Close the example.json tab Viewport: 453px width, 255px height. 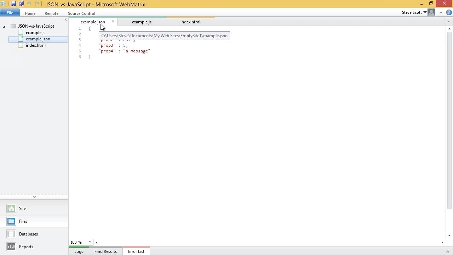tap(113, 22)
